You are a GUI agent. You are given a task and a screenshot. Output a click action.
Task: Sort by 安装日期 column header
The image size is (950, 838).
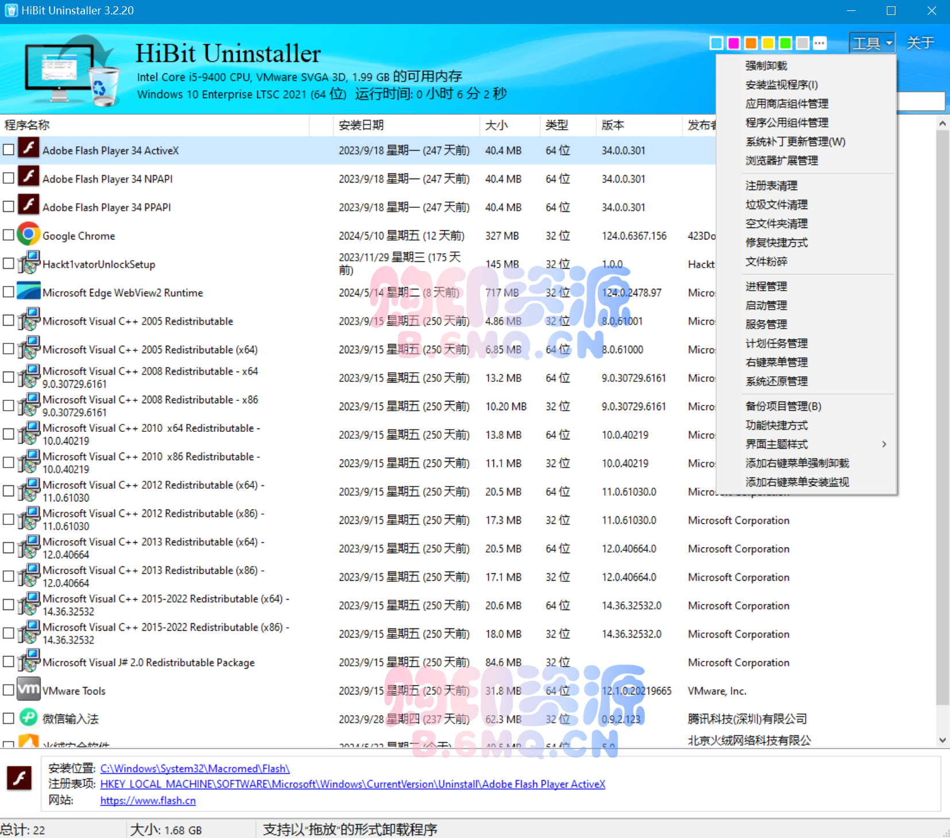[406, 125]
